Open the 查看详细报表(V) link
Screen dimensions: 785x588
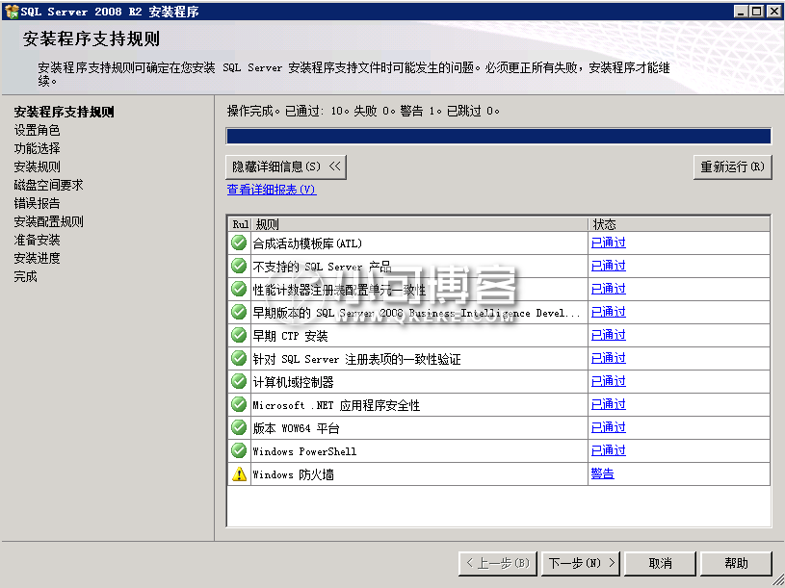click(272, 190)
